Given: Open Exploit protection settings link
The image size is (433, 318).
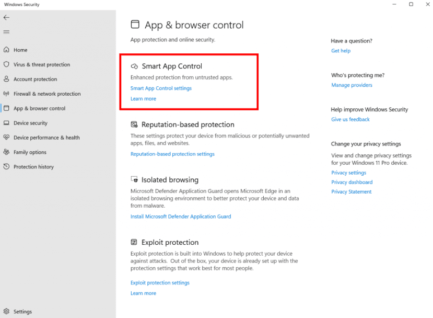Looking at the screenshot, I should 160,283.
